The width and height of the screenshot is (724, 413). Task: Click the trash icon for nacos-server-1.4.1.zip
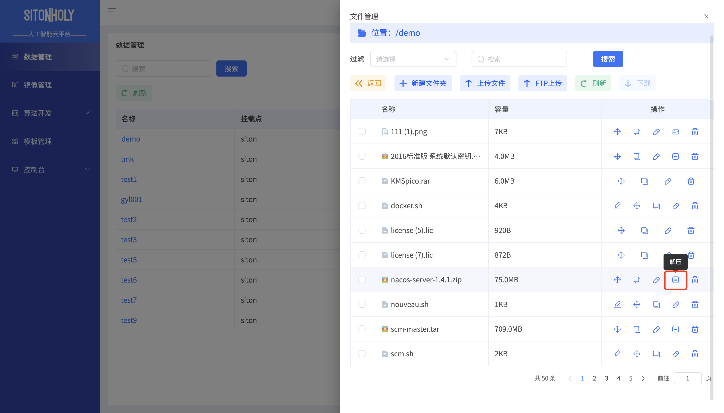695,280
